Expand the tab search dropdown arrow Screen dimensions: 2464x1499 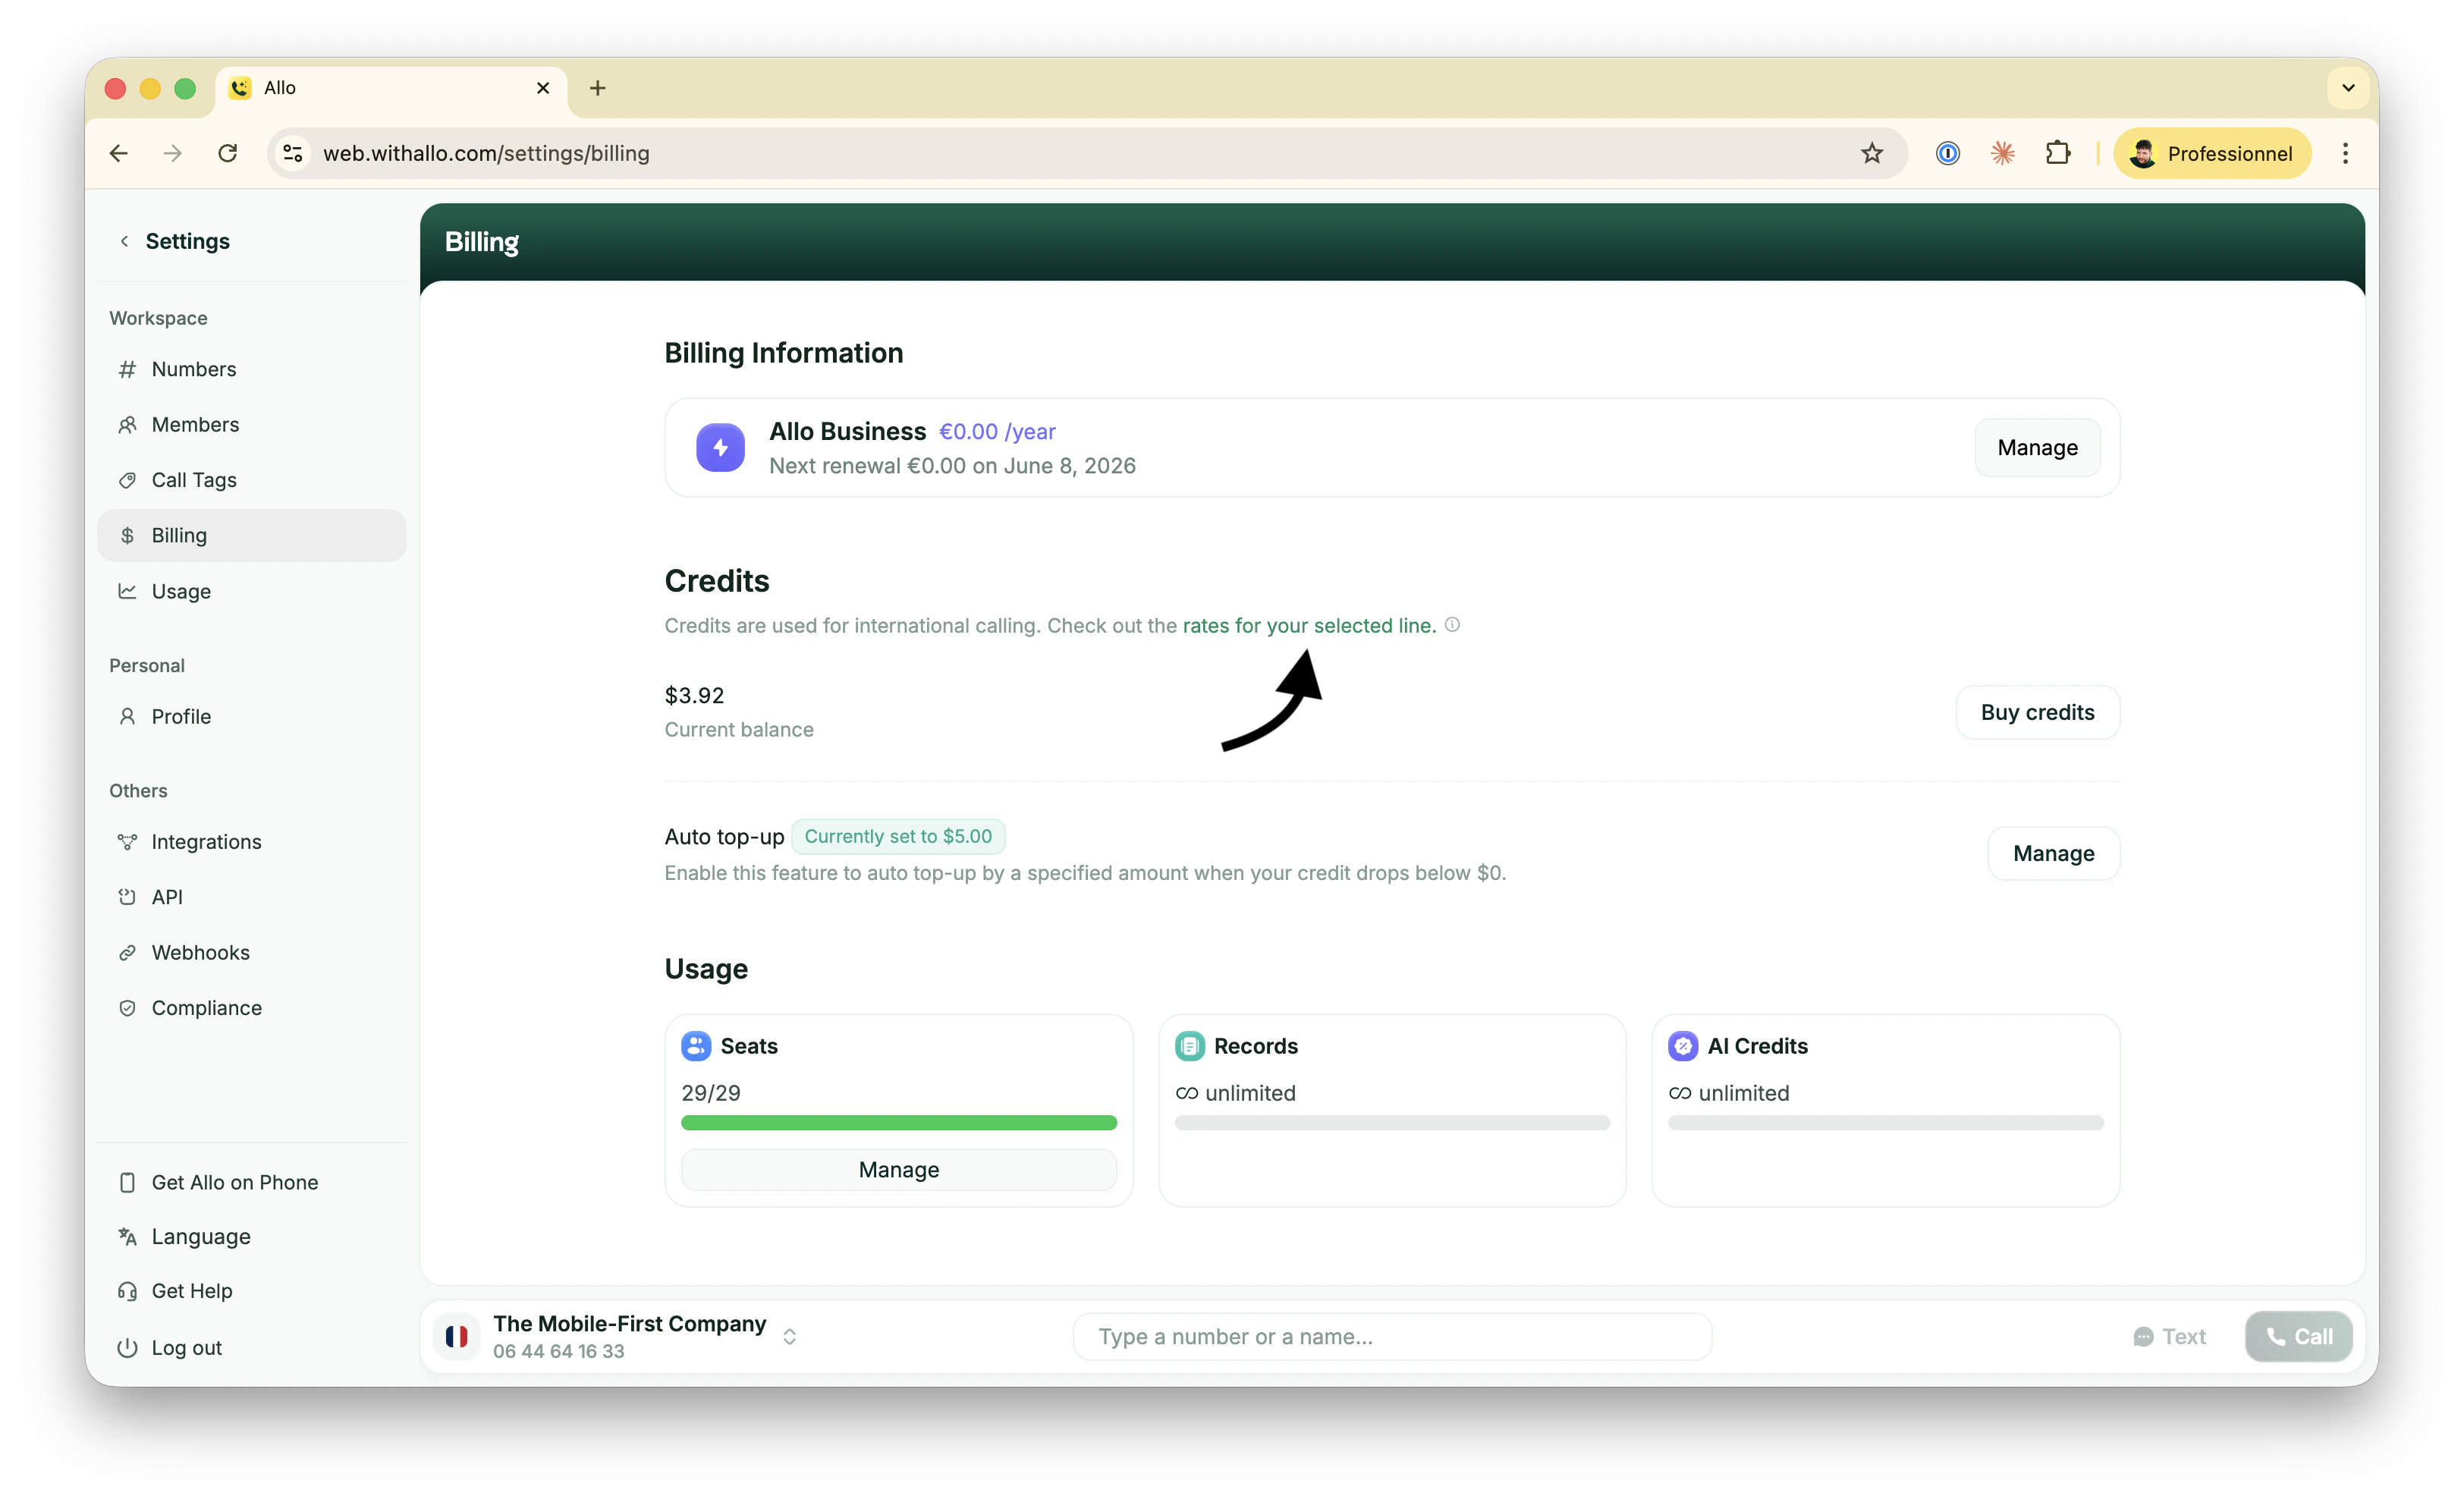2348,88
